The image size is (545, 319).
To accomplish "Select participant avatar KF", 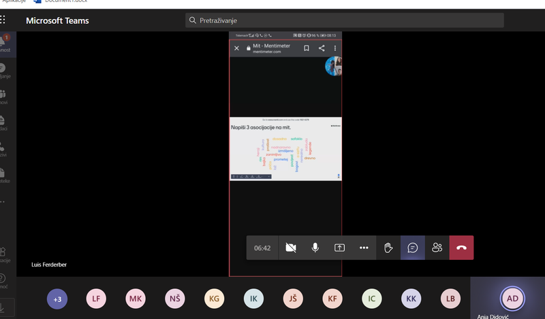I will pyautogui.click(x=332, y=299).
